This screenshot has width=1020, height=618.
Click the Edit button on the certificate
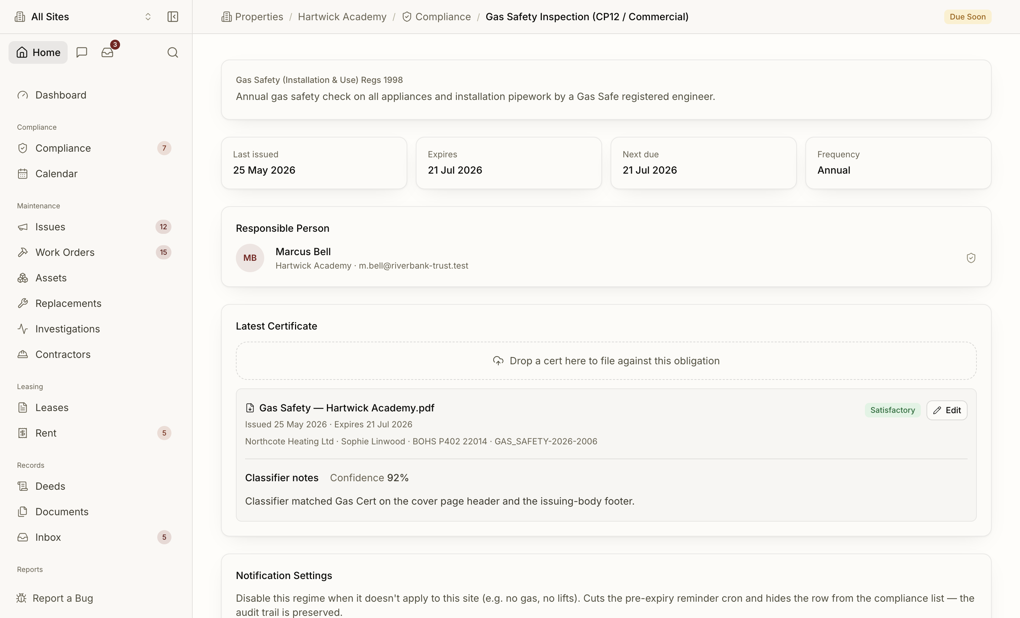[x=947, y=410]
